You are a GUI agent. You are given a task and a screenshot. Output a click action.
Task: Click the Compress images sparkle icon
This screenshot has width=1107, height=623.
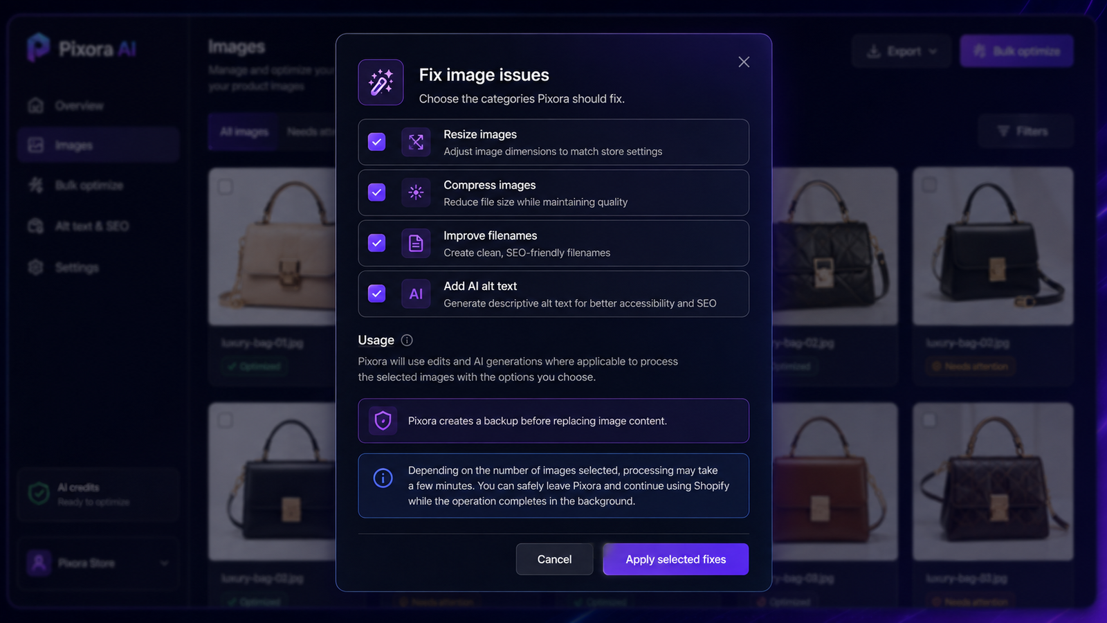tap(416, 192)
